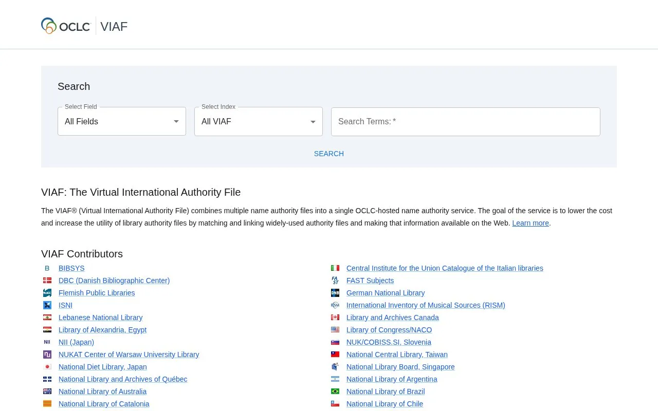658x411 pixels.
Task: Open Library and Archives Canada link
Action: [x=393, y=317]
